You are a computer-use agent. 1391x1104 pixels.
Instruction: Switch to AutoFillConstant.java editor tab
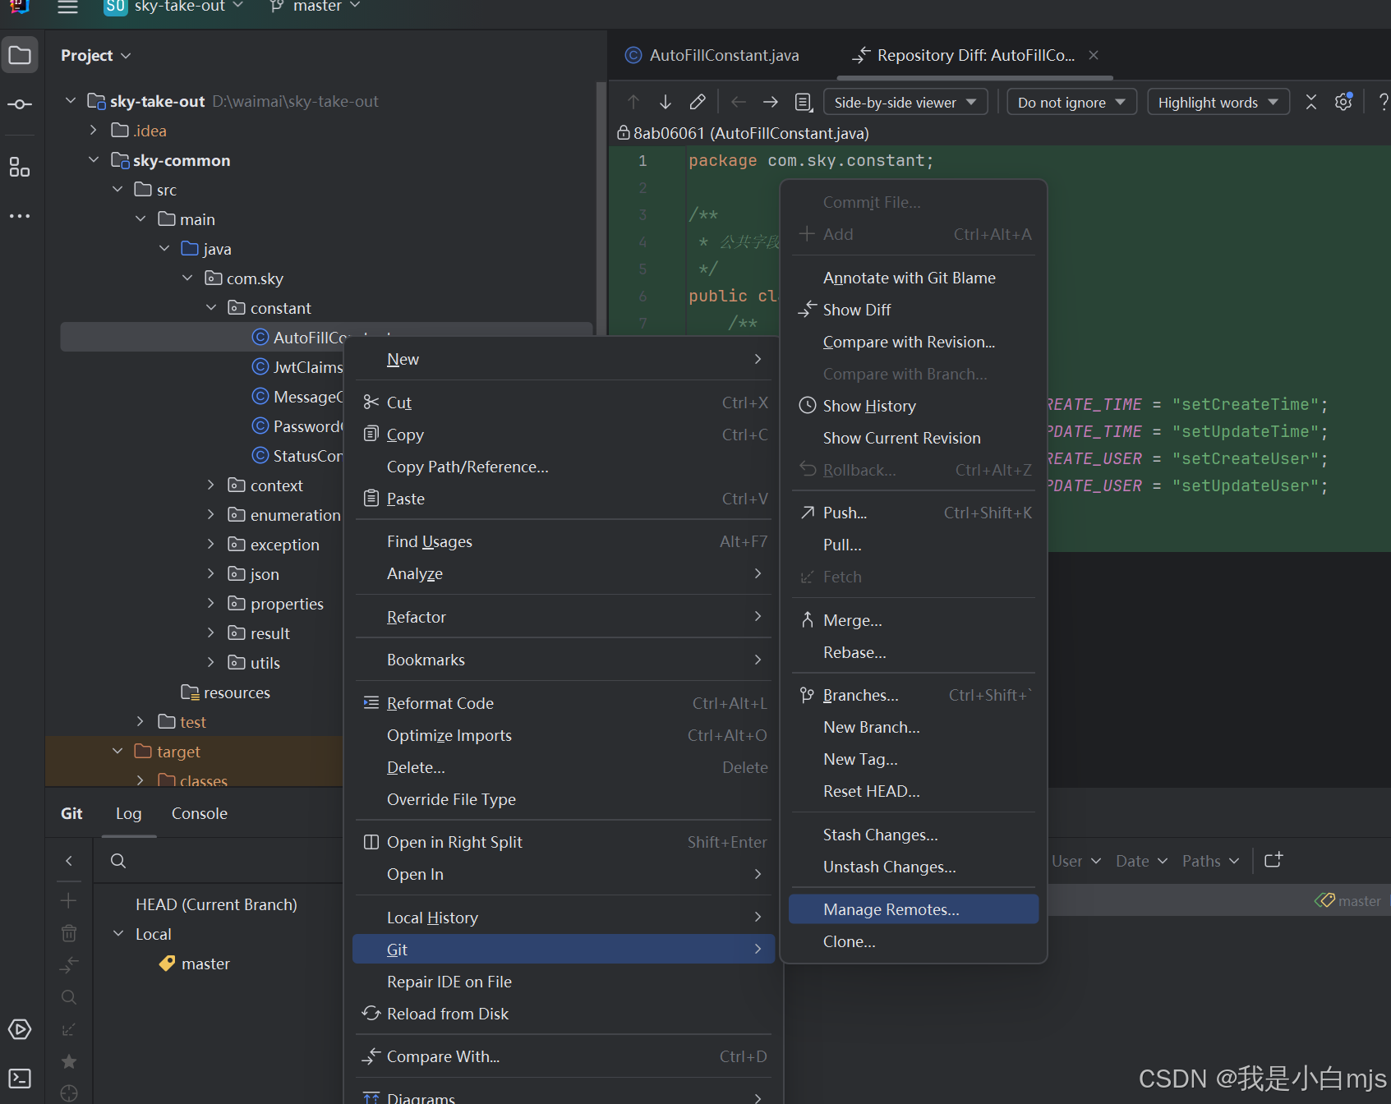click(712, 55)
